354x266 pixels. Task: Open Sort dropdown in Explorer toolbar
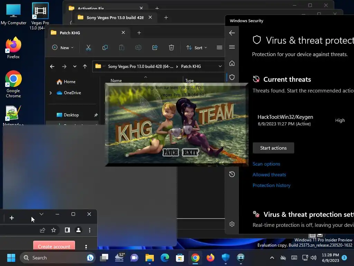coord(196,48)
